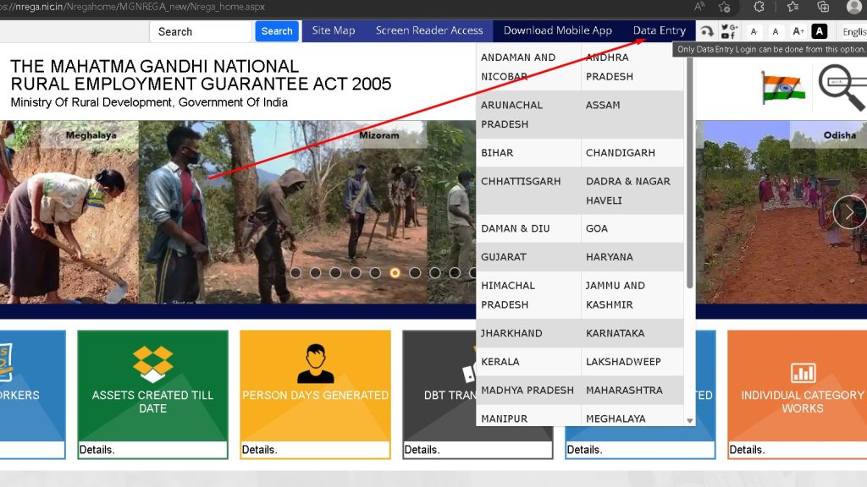Click the social media icons cluster
Viewport: 867px width, 487px height.
pyautogui.click(x=729, y=31)
